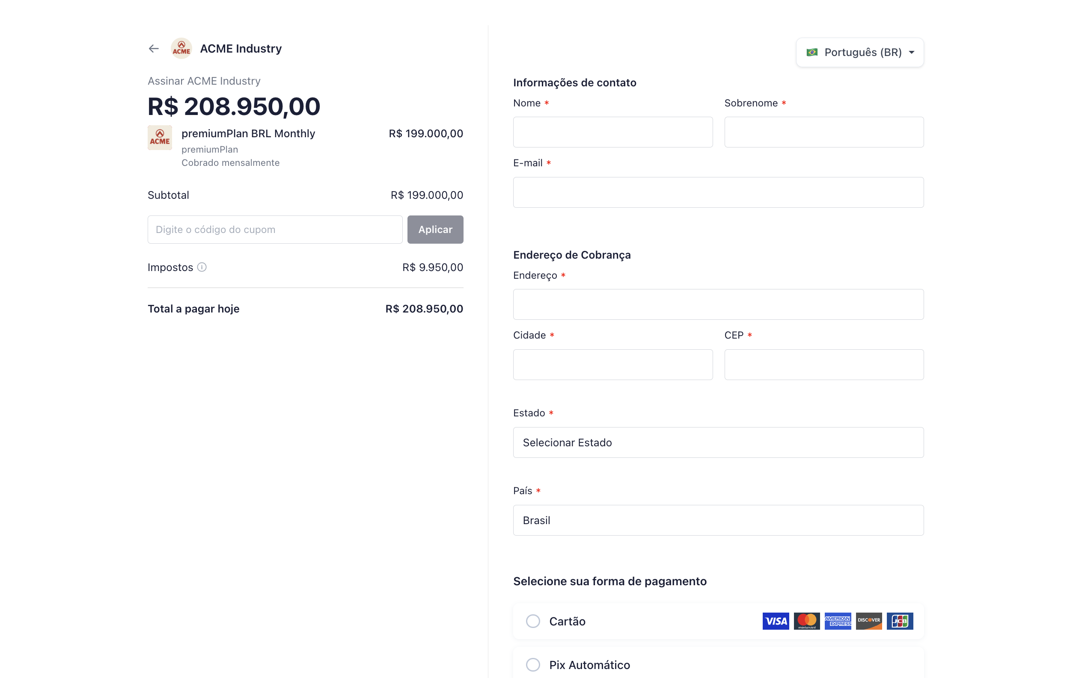1082x678 pixels.
Task: Click the Aplicar coupon button
Action: pyautogui.click(x=435, y=230)
